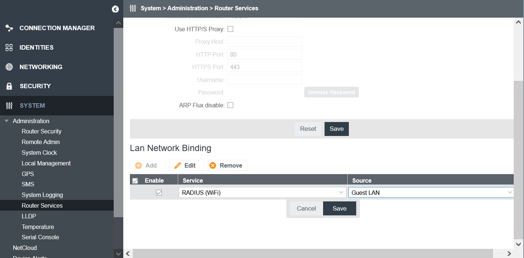Collapse the Administration tree node
The width and height of the screenshot is (524, 258).
(x=7, y=121)
